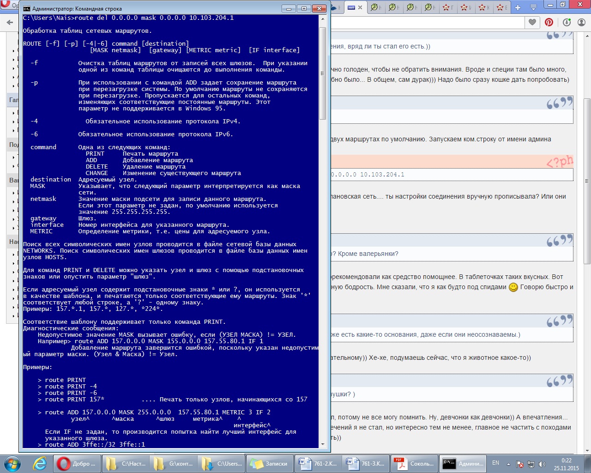
Task: Click the Pinterest icon in browser toolbar
Action: coord(549,22)
